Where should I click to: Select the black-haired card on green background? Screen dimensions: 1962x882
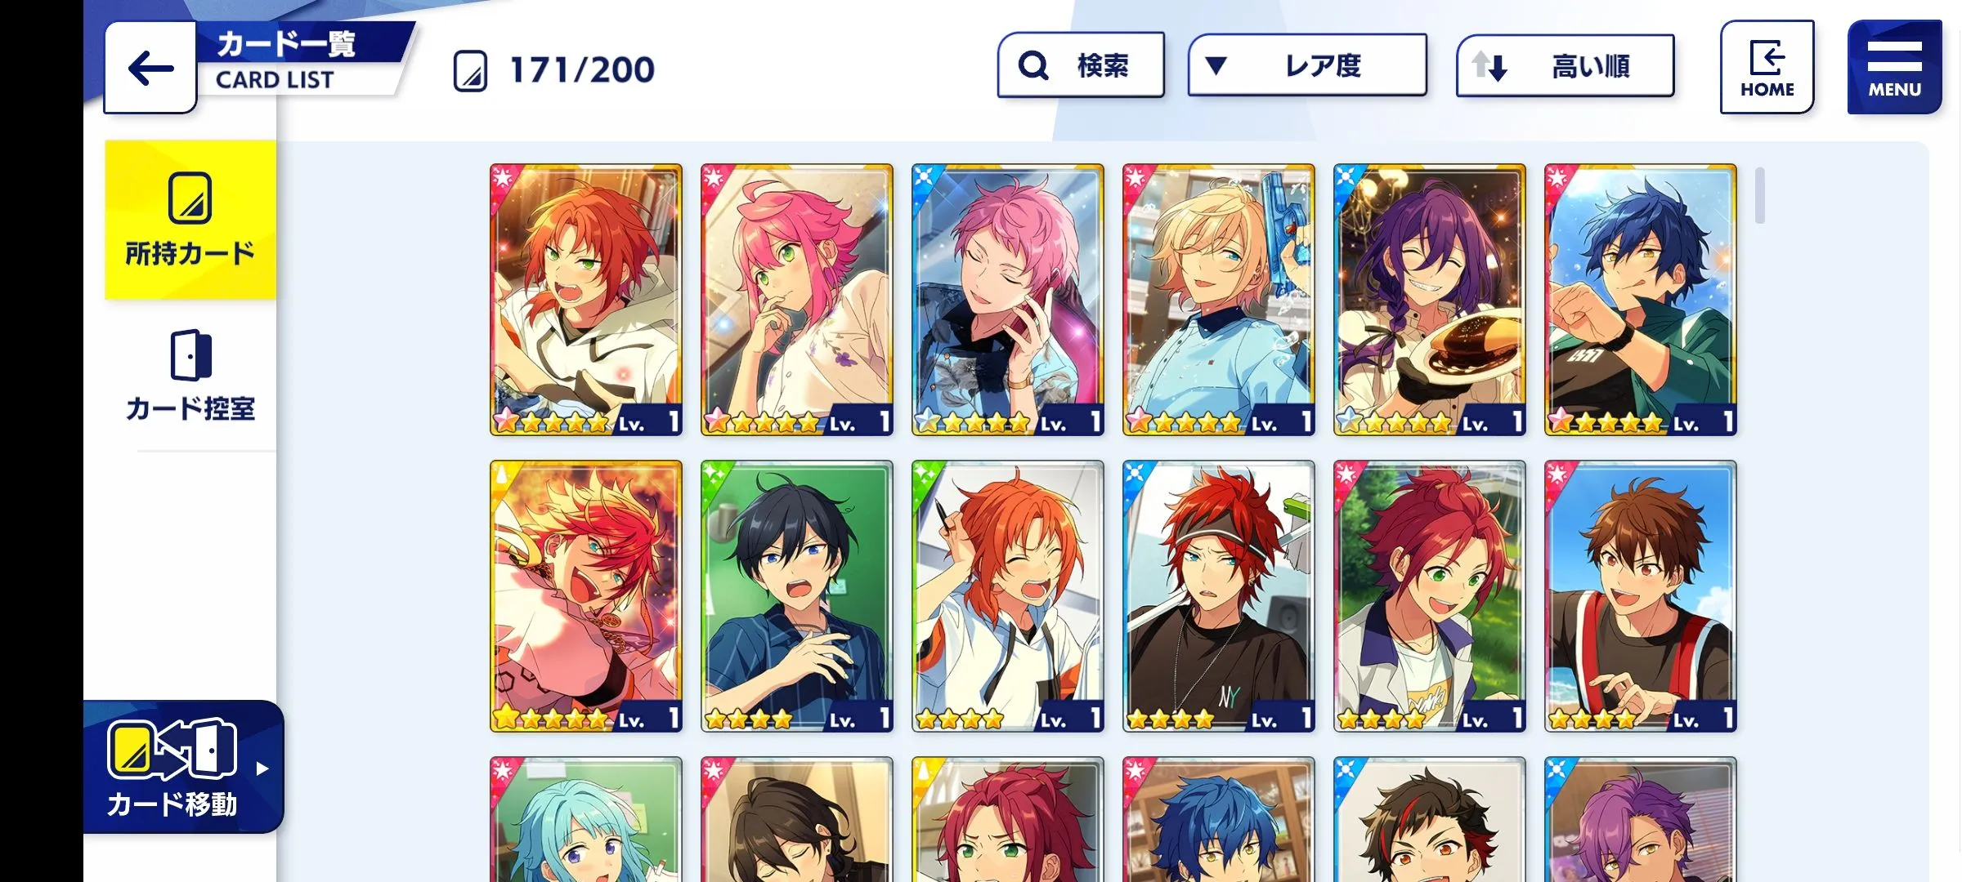796,596
